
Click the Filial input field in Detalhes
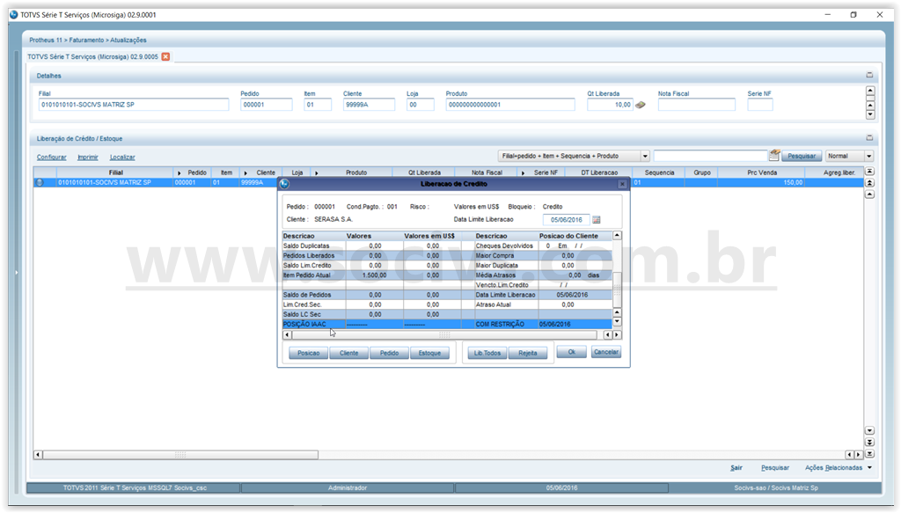pyautogui.click(x=134, y=105)
